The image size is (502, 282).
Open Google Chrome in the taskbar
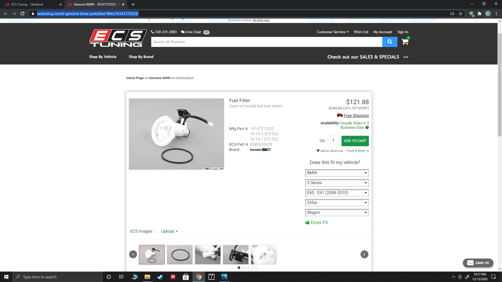(199, 277)
